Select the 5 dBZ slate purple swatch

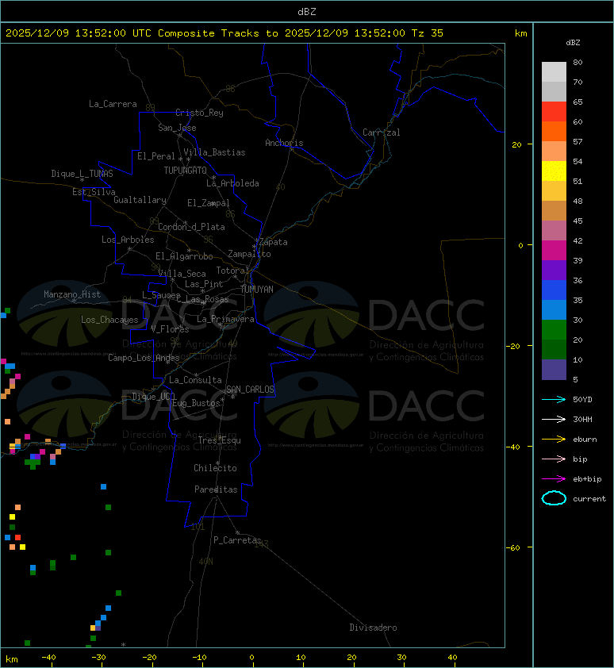[x=554, y=370]
